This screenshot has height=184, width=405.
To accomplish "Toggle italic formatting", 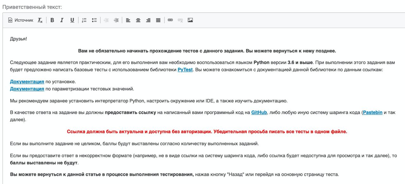I will tap(62, 20).
